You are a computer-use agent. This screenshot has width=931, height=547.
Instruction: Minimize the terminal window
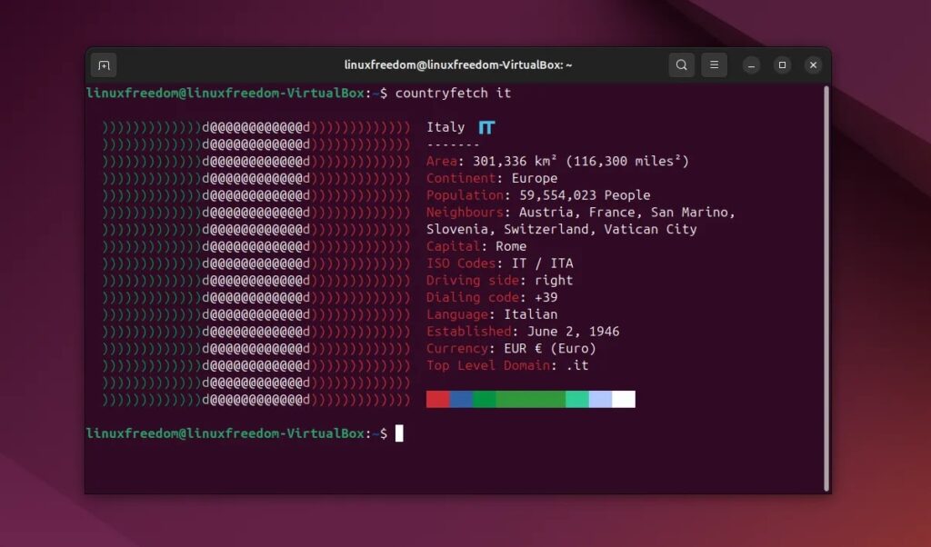(751, 65)
